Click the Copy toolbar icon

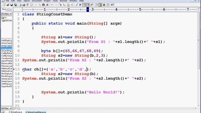(x=40, y=5)
